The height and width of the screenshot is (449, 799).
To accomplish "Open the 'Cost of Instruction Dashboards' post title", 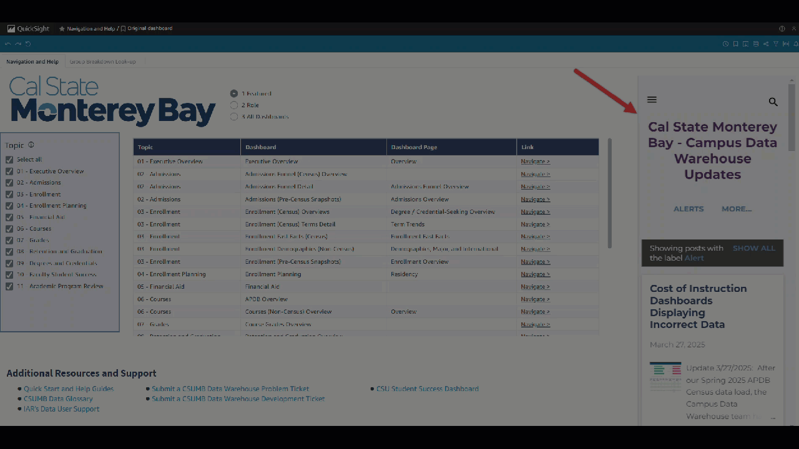I will click(698, 306).
